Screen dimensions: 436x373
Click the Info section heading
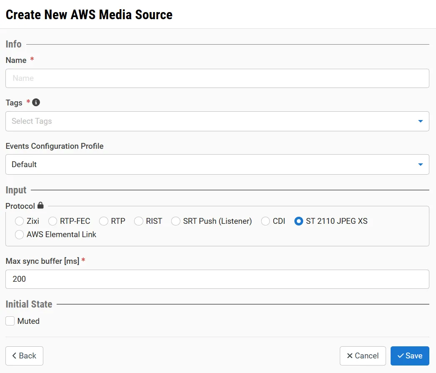(x=13, y=44)
